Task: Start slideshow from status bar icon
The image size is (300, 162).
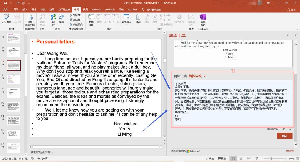Action: 257,158
